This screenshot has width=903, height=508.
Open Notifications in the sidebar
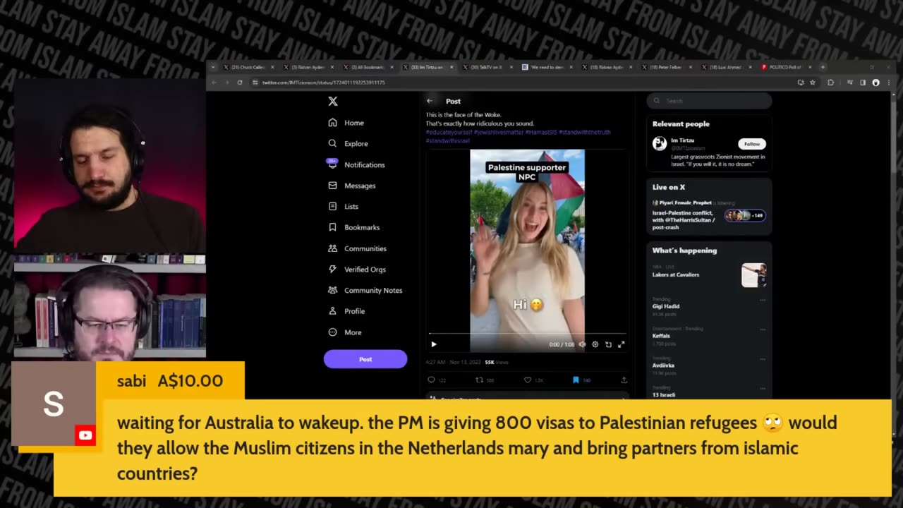[x=356, y=164]
